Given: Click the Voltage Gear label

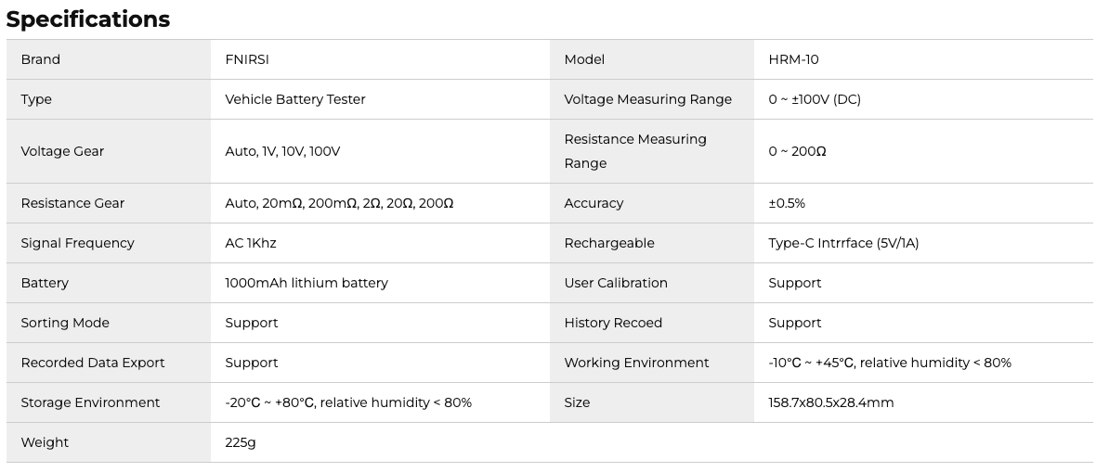Looking at the screenshot, I should pyautogui.click(x=62, y=151).
